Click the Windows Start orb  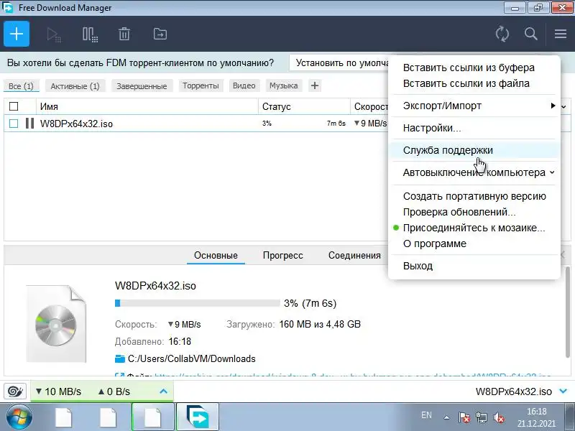coord(19,417)
